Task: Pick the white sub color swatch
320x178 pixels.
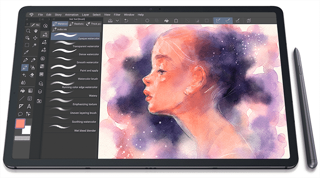Action: (26, 130)
